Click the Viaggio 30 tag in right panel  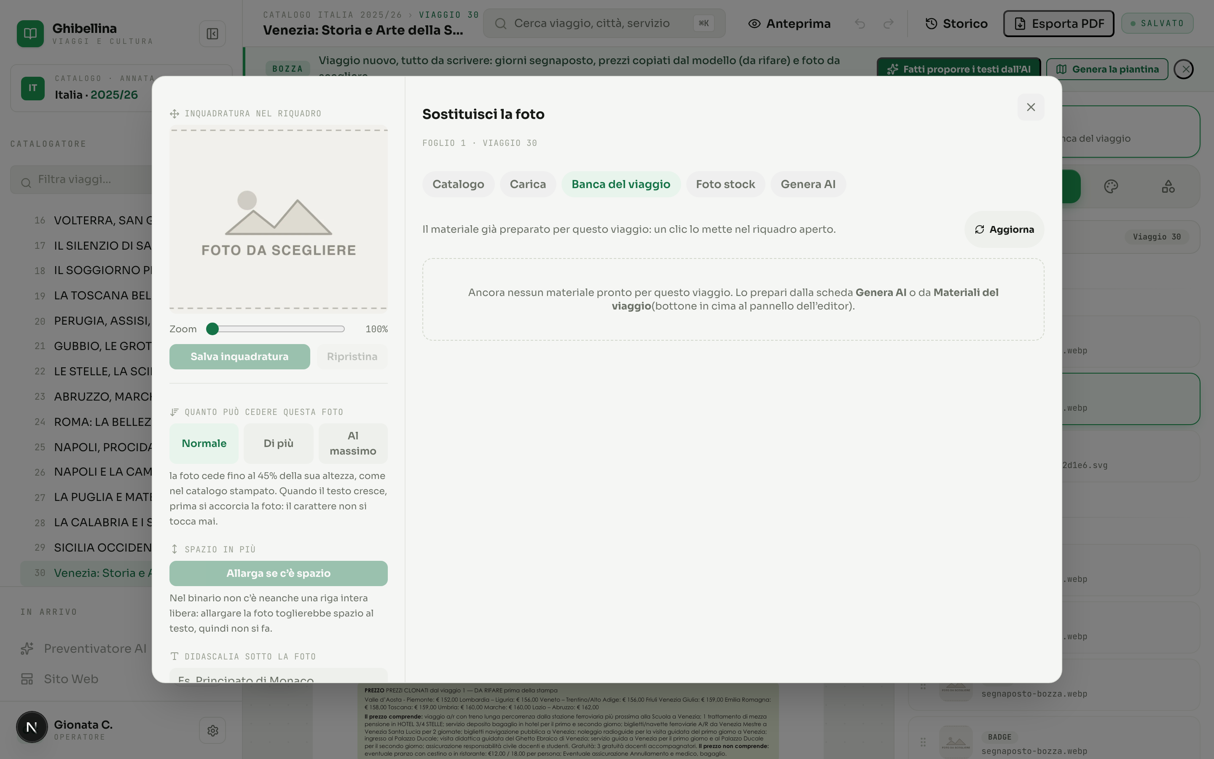[1156, 237]
